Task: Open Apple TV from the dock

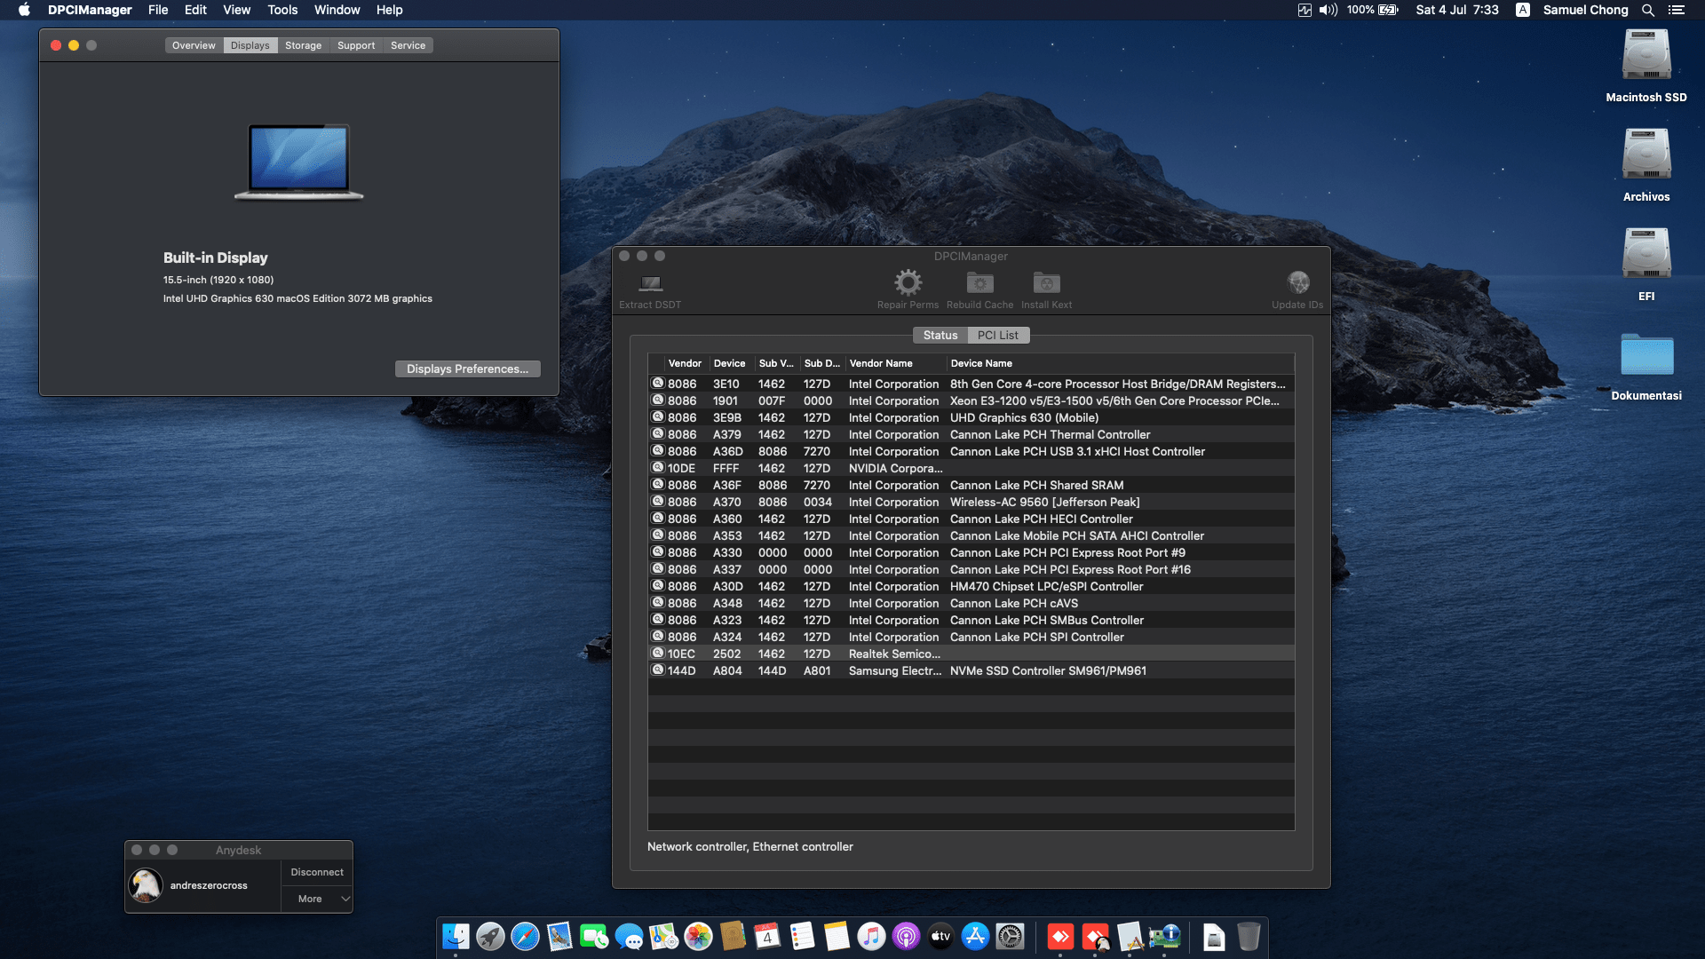Action: point(940,936)
